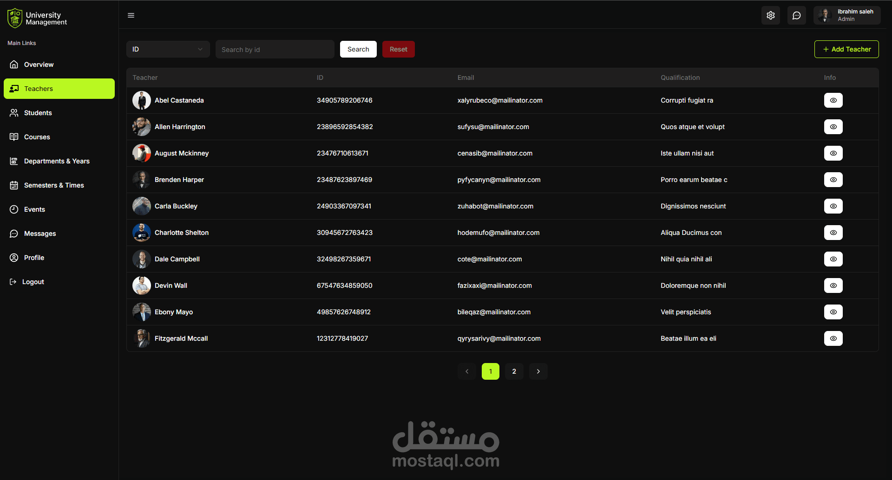
Task: Open the chat messages icon in header
Action: [x=797, y=15]
